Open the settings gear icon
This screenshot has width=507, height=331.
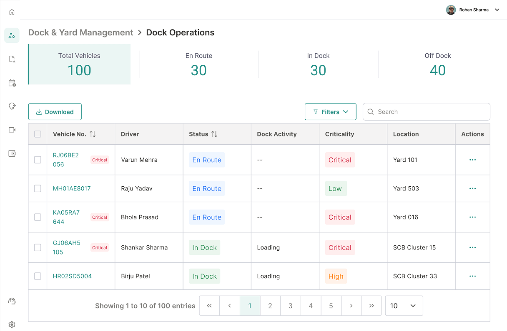[x=12, y=324]
